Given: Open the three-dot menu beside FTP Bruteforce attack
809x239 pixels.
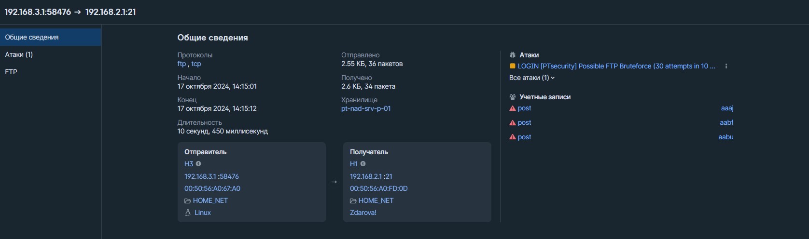Looking at the screenshot, I should (x=726, y=66).
